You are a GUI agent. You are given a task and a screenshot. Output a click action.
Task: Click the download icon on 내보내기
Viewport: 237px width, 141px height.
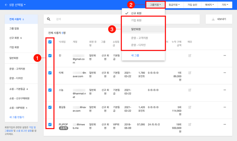click(213, 19)
